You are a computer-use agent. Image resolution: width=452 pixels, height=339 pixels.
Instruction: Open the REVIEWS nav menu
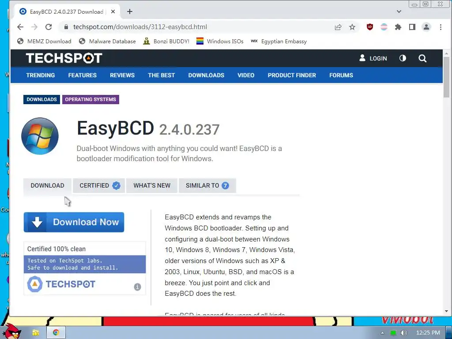(122, 75)
